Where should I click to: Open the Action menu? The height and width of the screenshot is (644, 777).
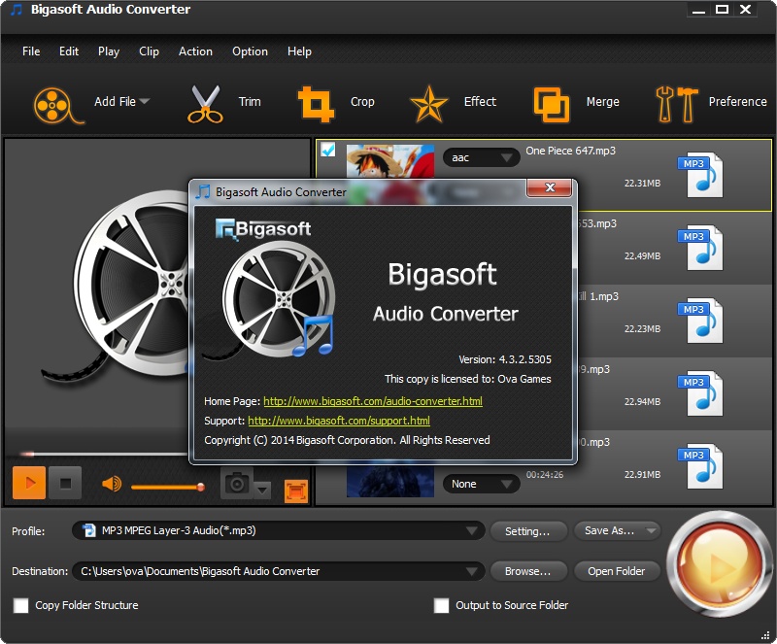pos(196,51)
